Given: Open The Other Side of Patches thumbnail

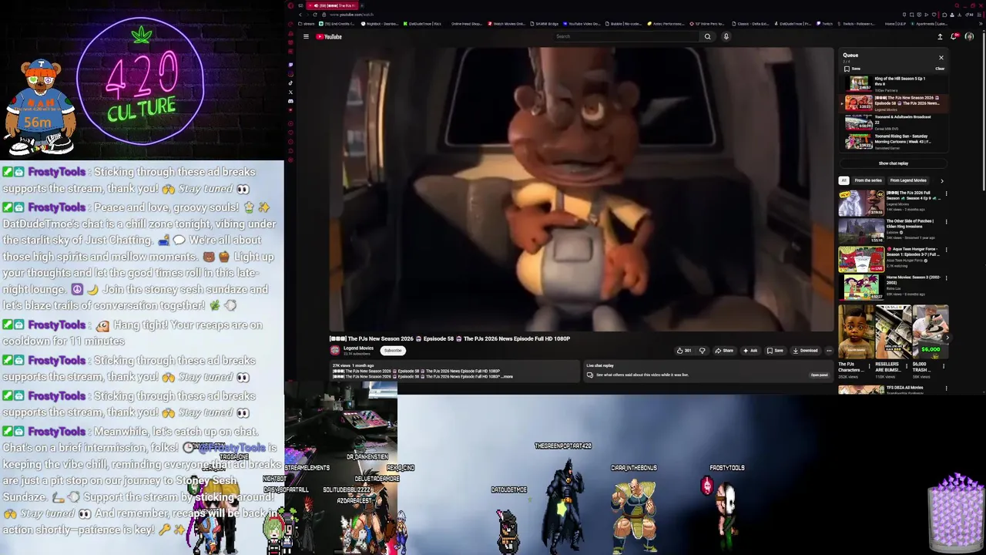Looking at the screenshot, I should pos(861,230).
